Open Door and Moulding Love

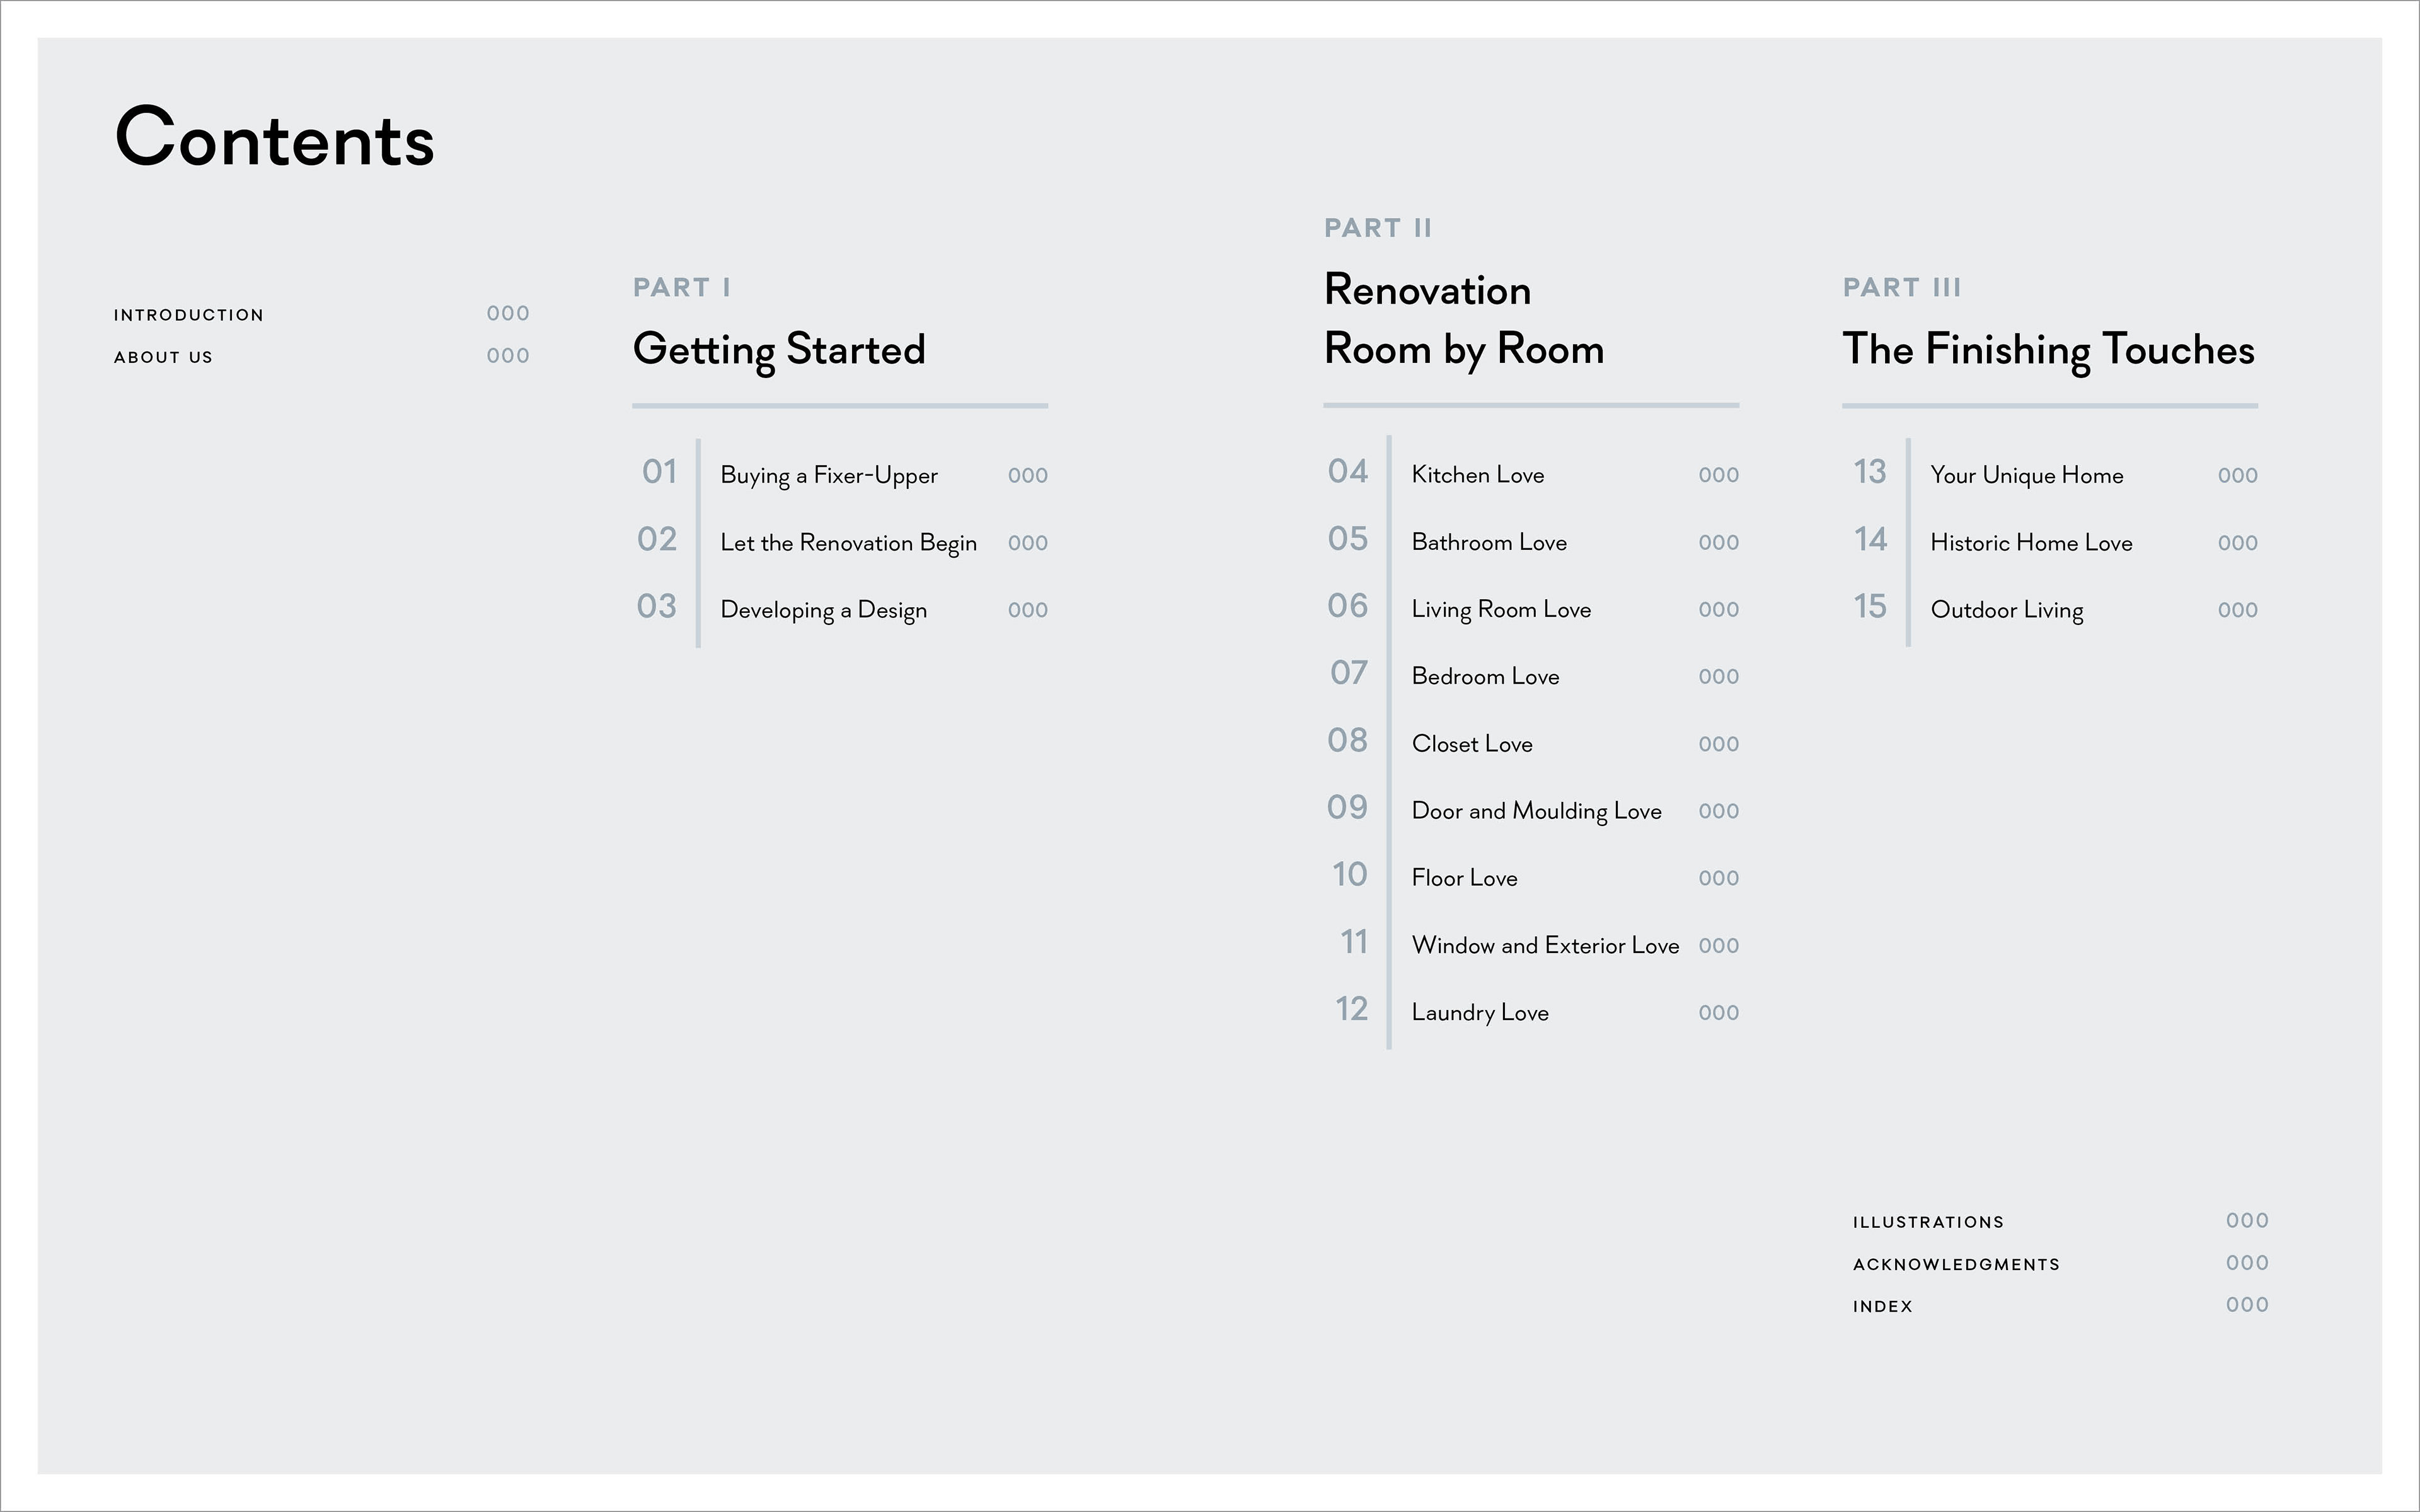pos(1536,811)
